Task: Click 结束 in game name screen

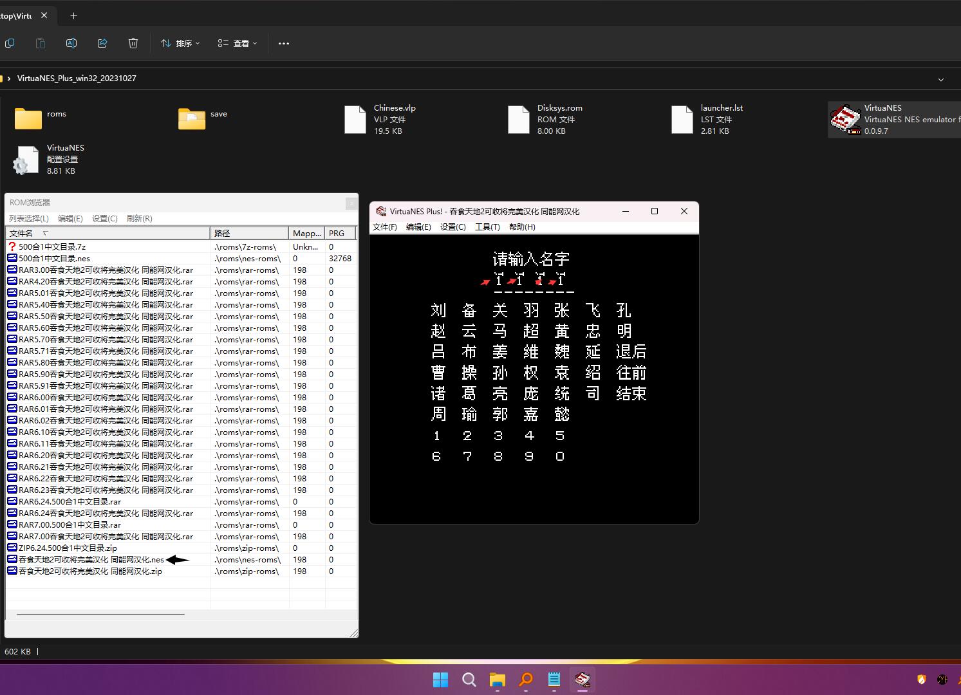Action: 631,393
